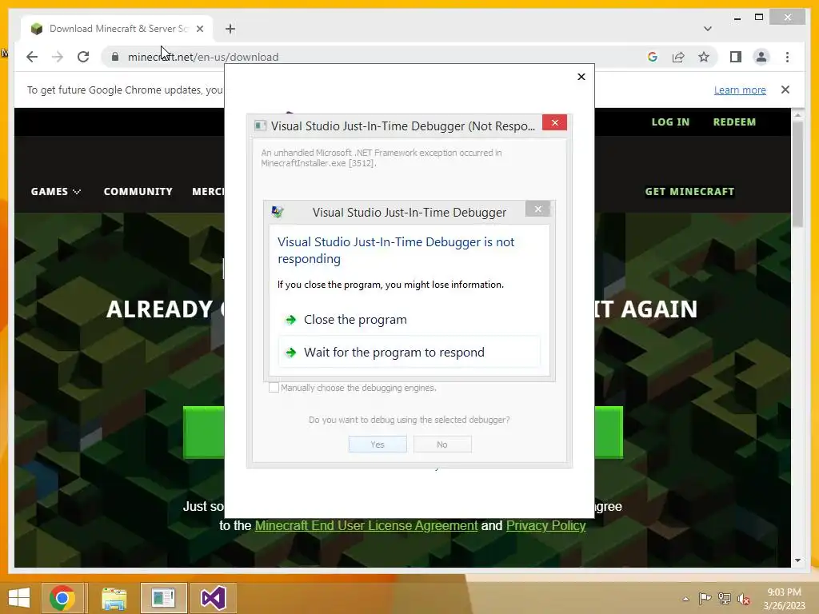This screenshot has height=614, width=819.
Task: Click the inner dialog Visual Studio icon
Action: coord(278,212)
